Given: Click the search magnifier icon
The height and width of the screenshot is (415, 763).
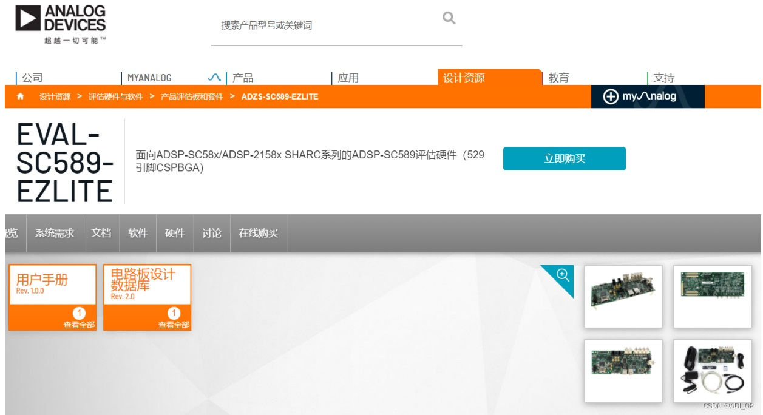Looking at the screenshot, I should pyautogui.click(x=449, y=18).
